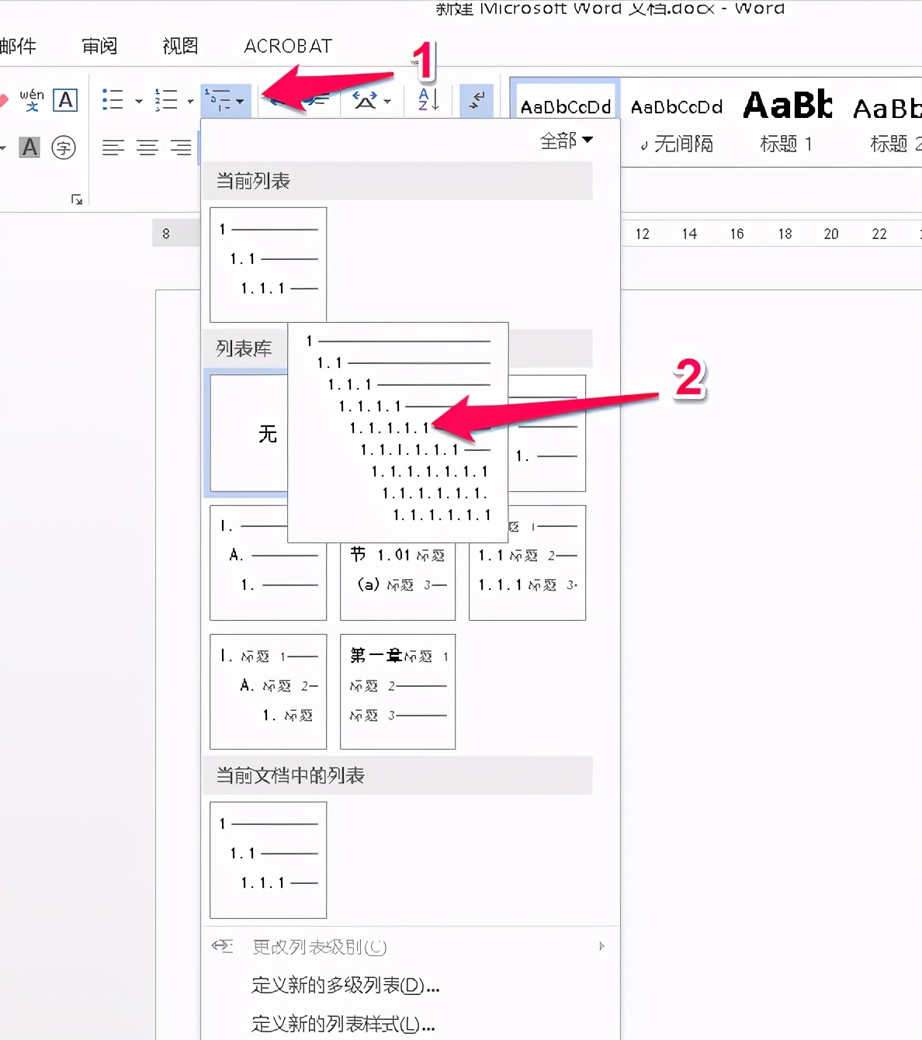922x1040 pixels.
Task: Click ruler mark 22
Action: [879, 234]
